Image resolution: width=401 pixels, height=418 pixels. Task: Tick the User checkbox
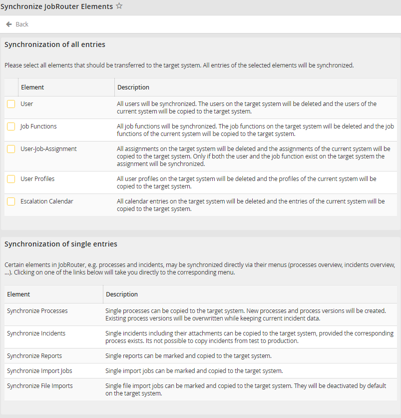(11, 104)
